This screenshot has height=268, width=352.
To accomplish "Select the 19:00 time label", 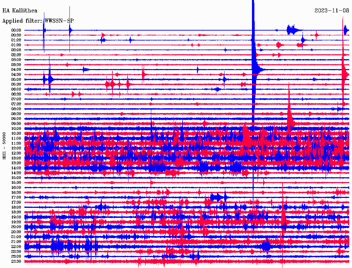I will [16, 217].
